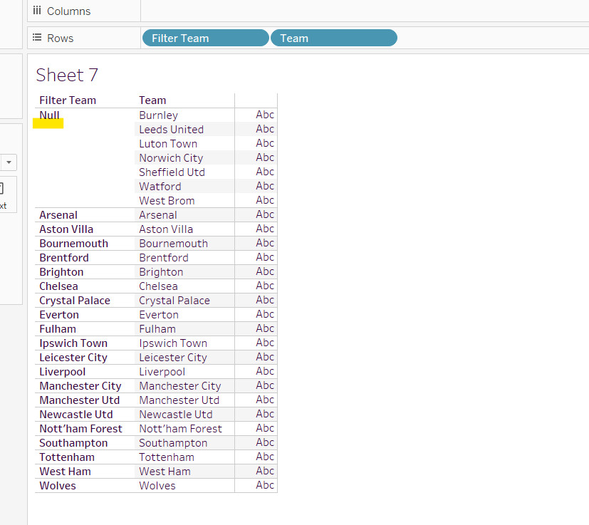Select Luton Town in the Team column
Image resolution: width=589 pixels, height=525 pixels.
[x=168, y=144]
